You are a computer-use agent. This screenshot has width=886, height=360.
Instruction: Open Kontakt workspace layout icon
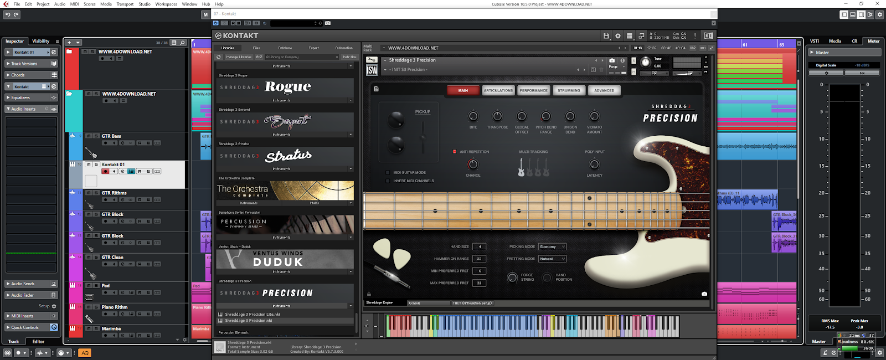tap(630, 35)
